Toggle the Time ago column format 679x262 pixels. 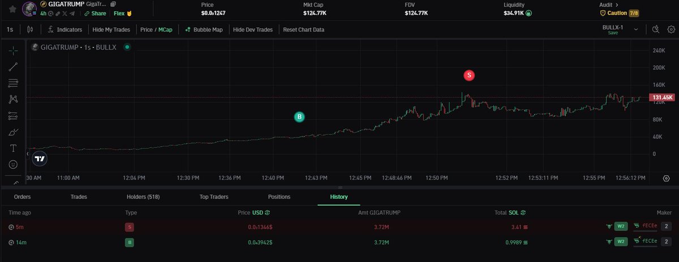click(19, 212)
